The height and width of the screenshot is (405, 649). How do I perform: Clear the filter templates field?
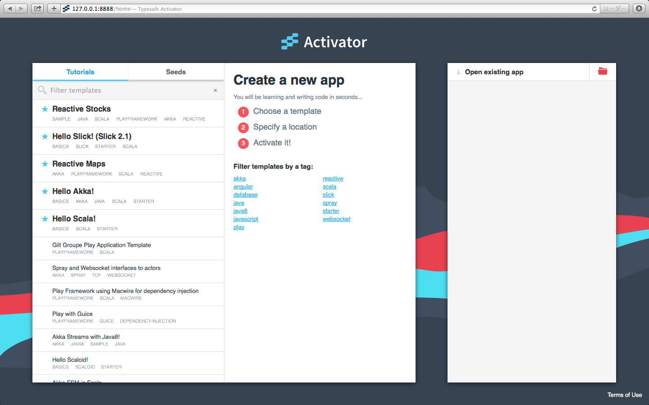pyautogui.click(x=215, y=90)
